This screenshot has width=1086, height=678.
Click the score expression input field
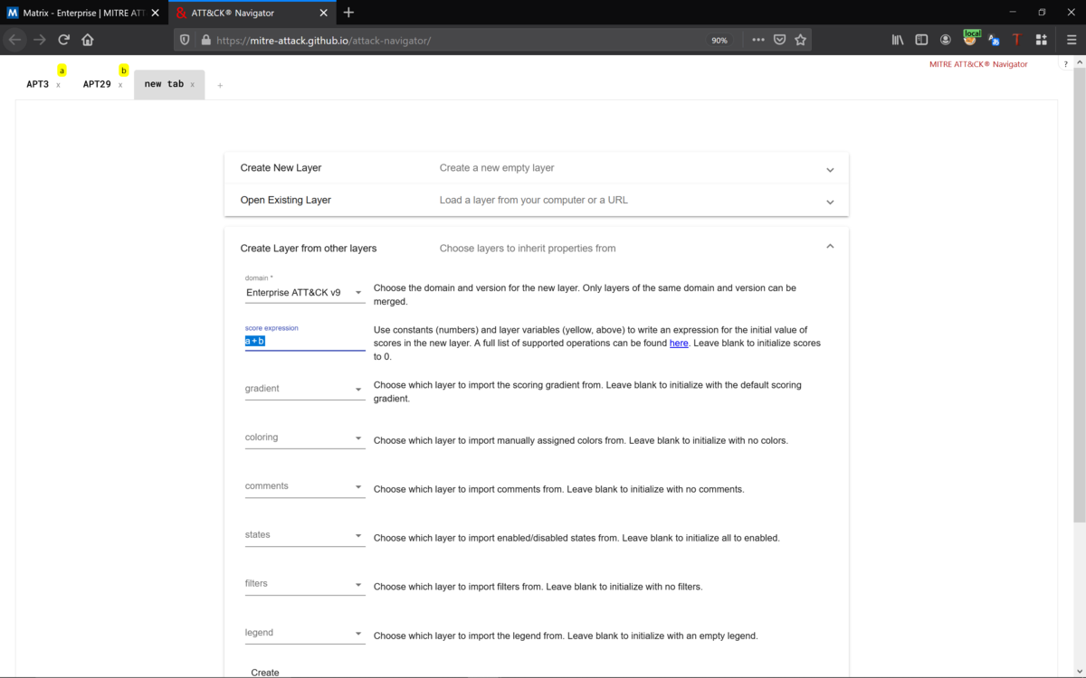305,342
